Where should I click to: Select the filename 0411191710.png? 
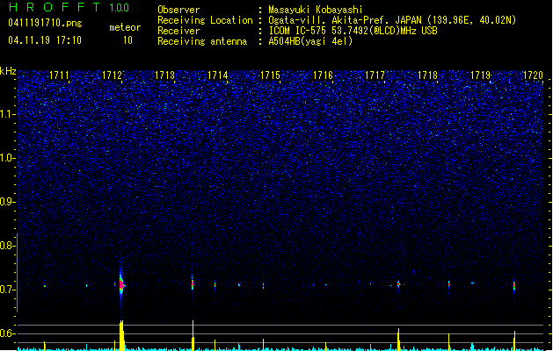(45, 23)
